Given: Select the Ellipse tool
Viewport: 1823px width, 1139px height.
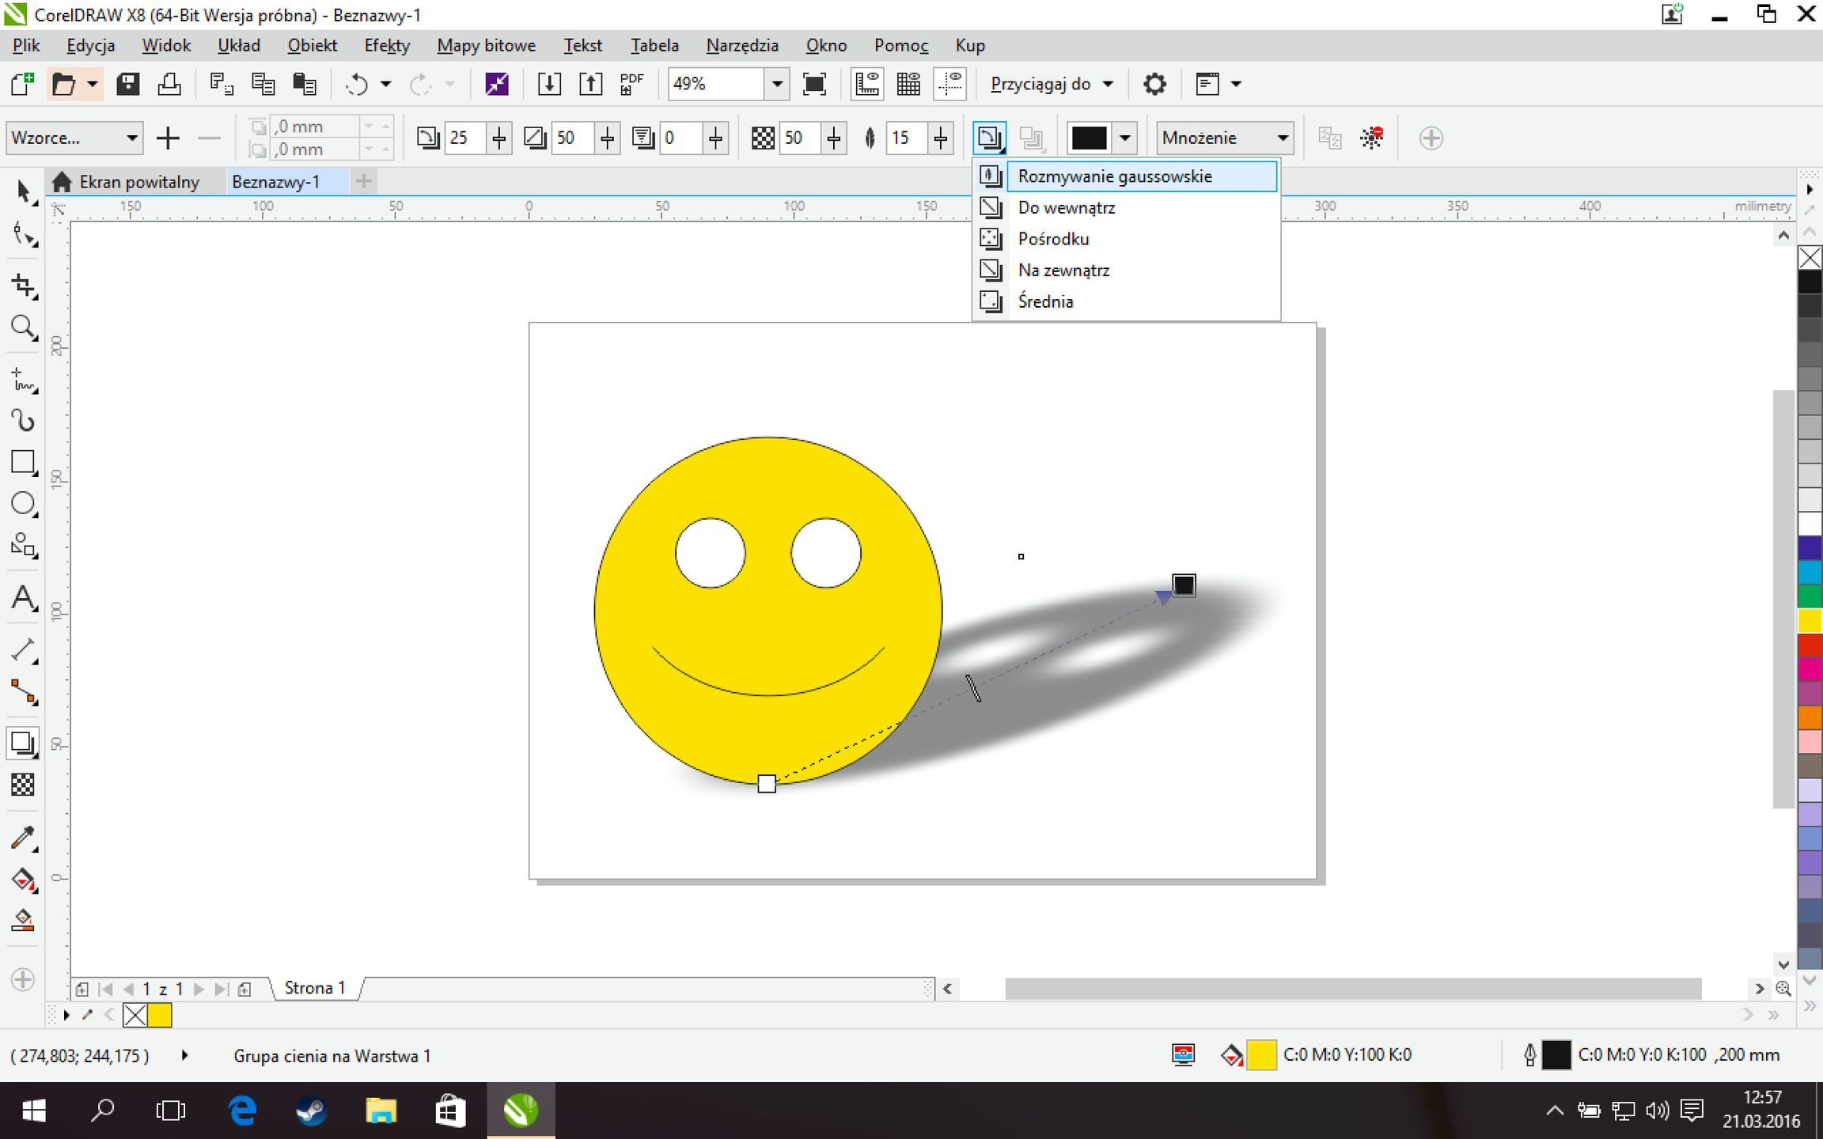Looking at the screenshot, I should (x=23, y=504).
